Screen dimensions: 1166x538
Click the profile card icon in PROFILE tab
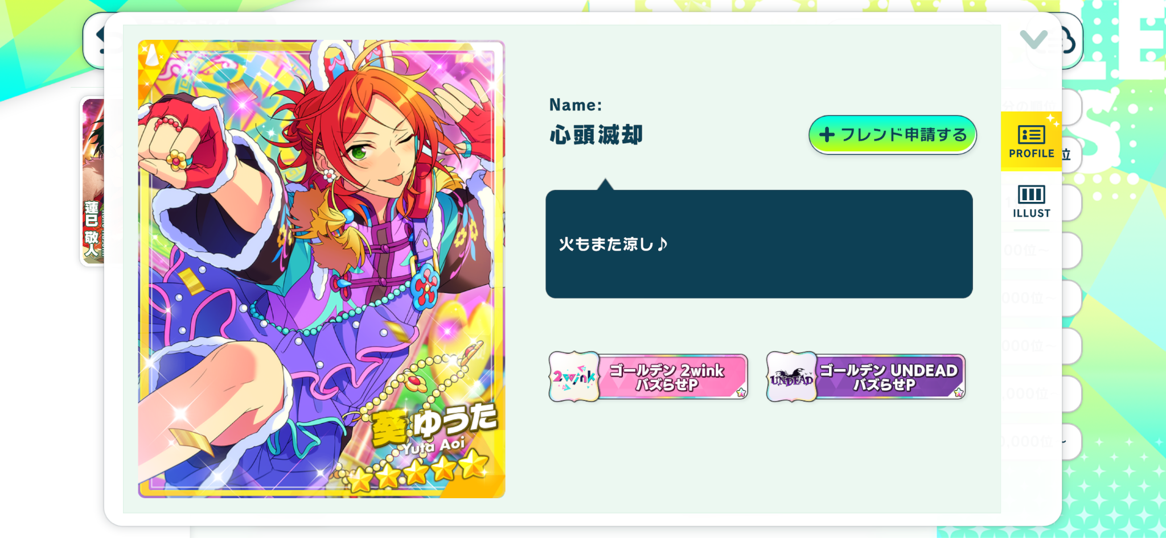pyautogui.click(x=1031, y=135)
